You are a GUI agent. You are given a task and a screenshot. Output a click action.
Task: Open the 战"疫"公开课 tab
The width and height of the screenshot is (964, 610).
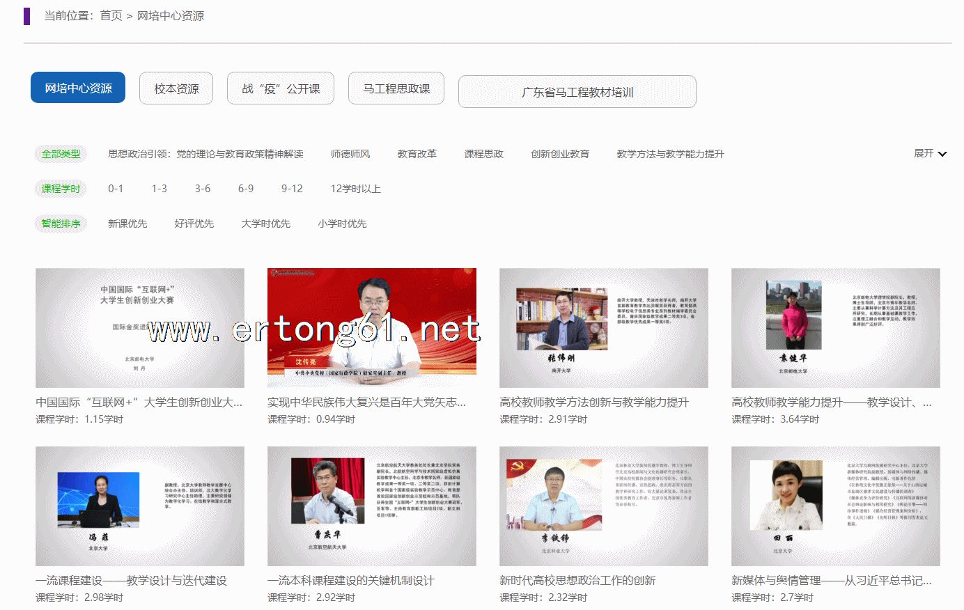click(x=281, y=88)
